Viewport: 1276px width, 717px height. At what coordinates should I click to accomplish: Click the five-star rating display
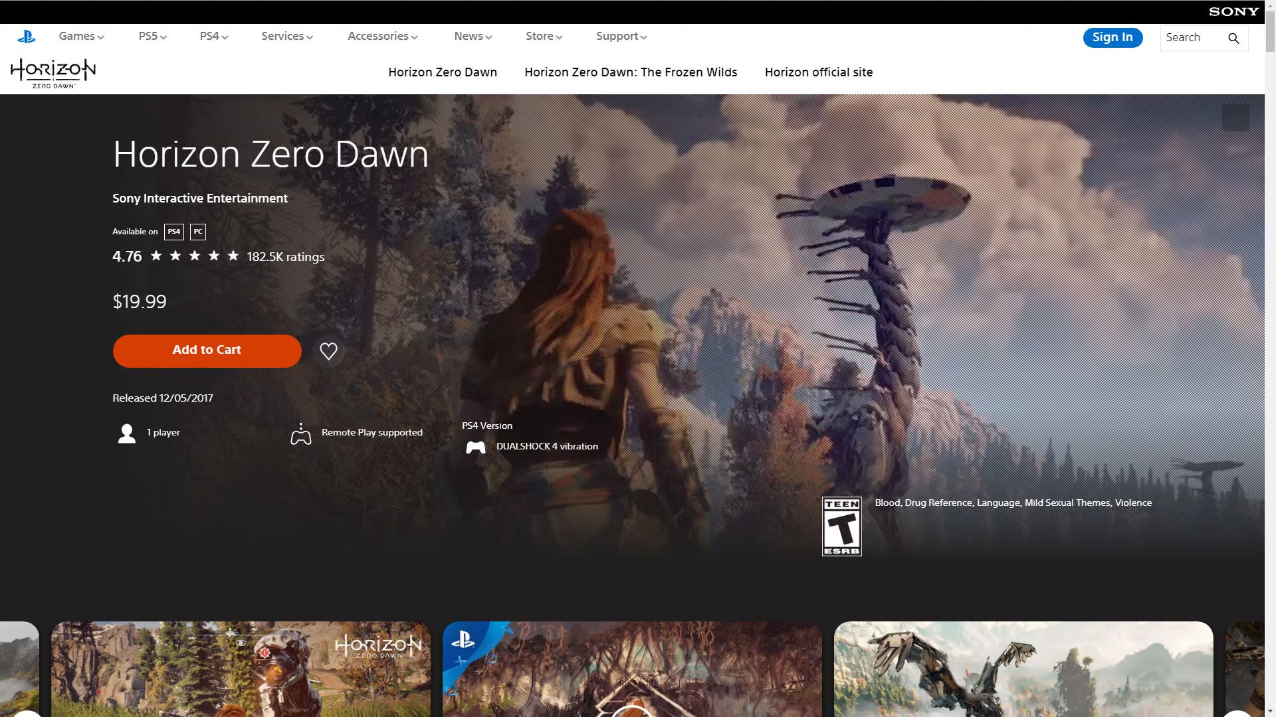click(x=194, y=256)
